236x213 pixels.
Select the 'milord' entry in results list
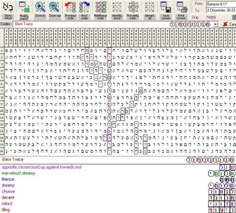pyautogui.click(x=7, y=203)
